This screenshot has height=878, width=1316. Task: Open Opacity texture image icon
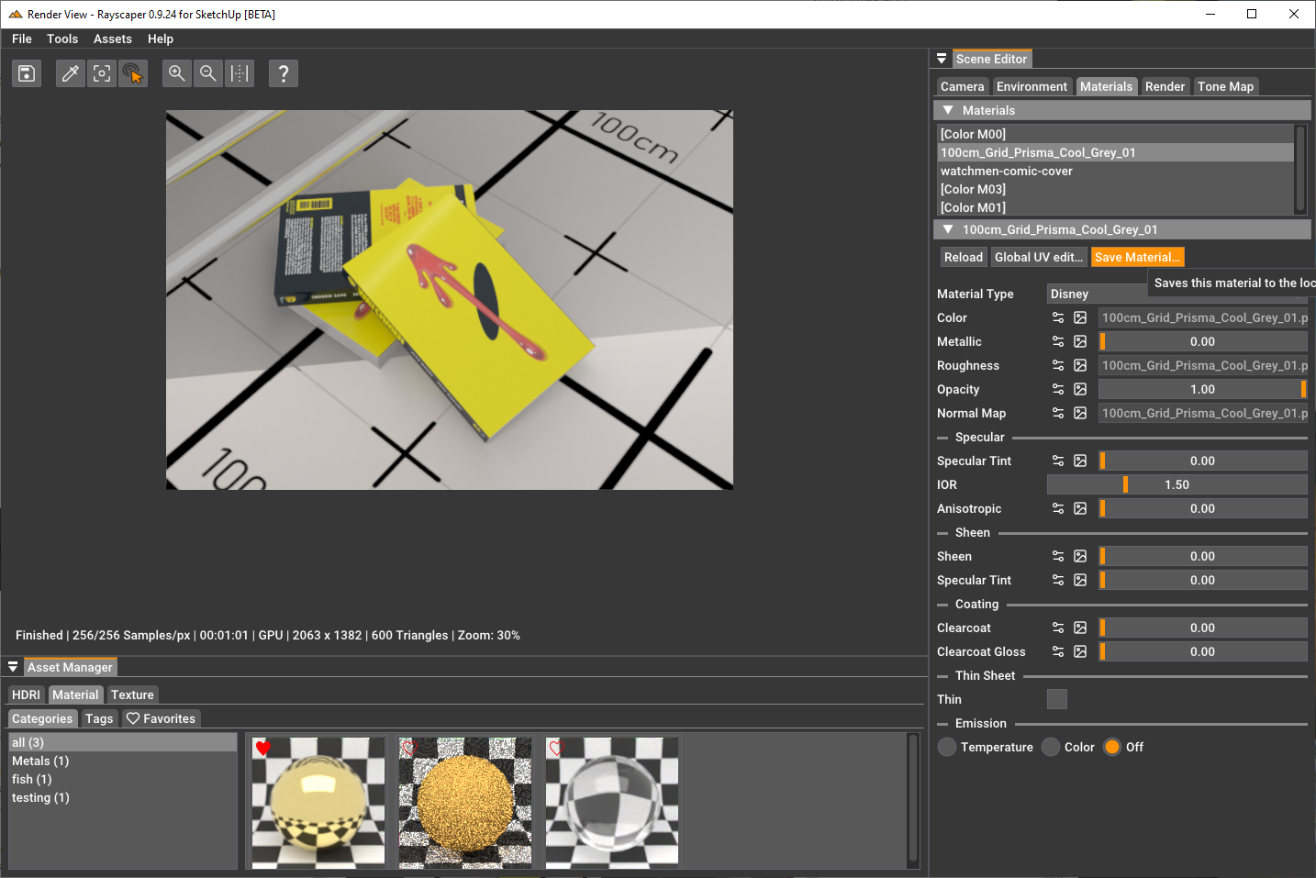point(1080,389)
